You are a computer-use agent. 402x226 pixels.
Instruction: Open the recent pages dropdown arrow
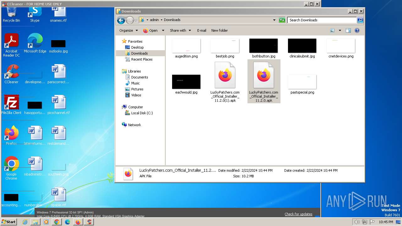[136, 20]
